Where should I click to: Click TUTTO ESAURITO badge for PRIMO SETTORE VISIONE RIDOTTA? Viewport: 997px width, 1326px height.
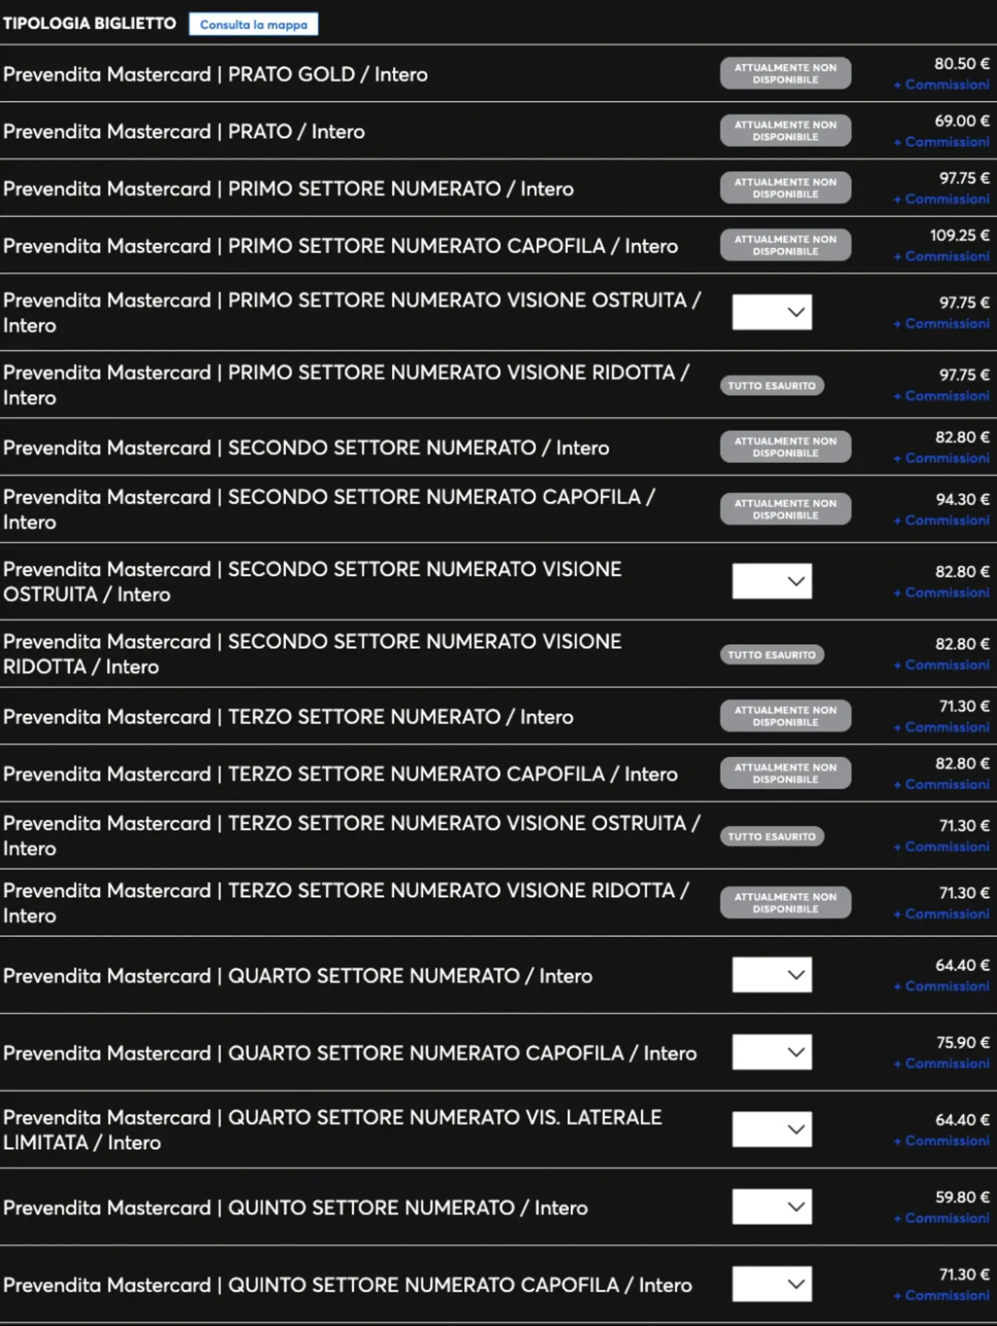pos(772,386)
